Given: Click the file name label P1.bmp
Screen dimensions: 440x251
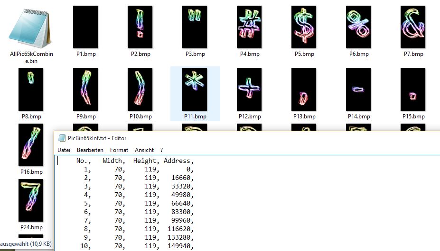Looking at the screenshot, I should tap(86, 54).
